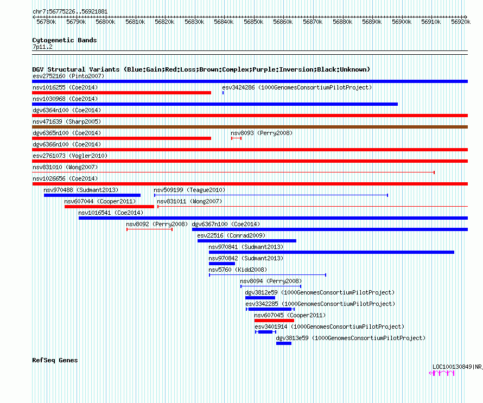Click the 56780k ruler tick label
This screenshot has height=403, width=483.
pos(46,22)
